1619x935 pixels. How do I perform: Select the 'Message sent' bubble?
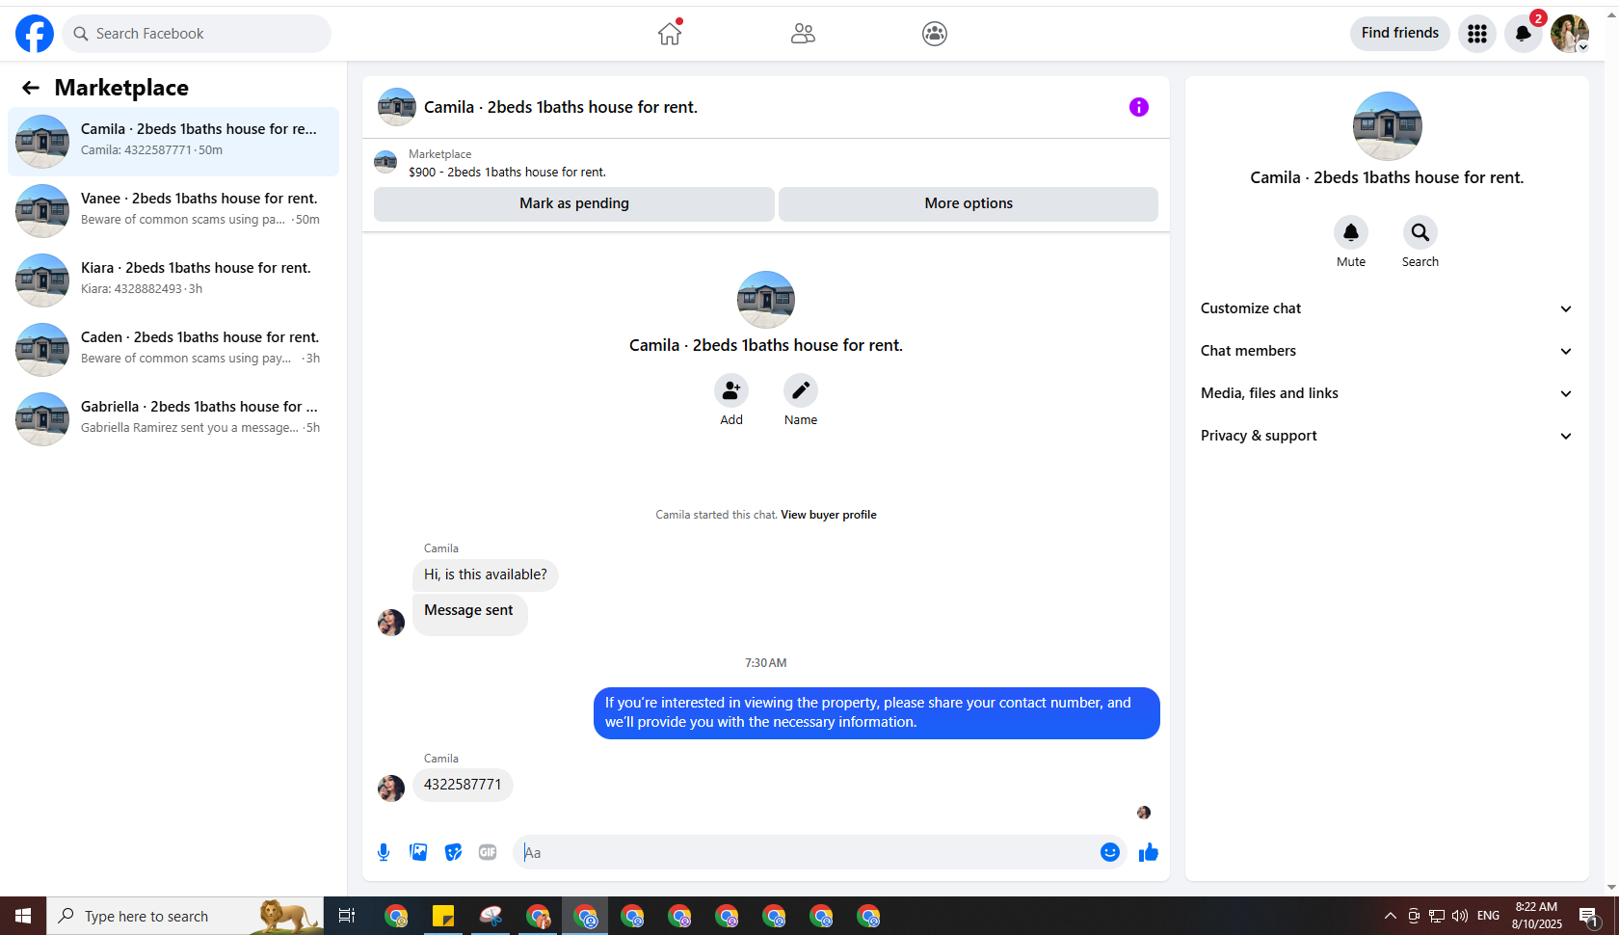pos(469,614)
